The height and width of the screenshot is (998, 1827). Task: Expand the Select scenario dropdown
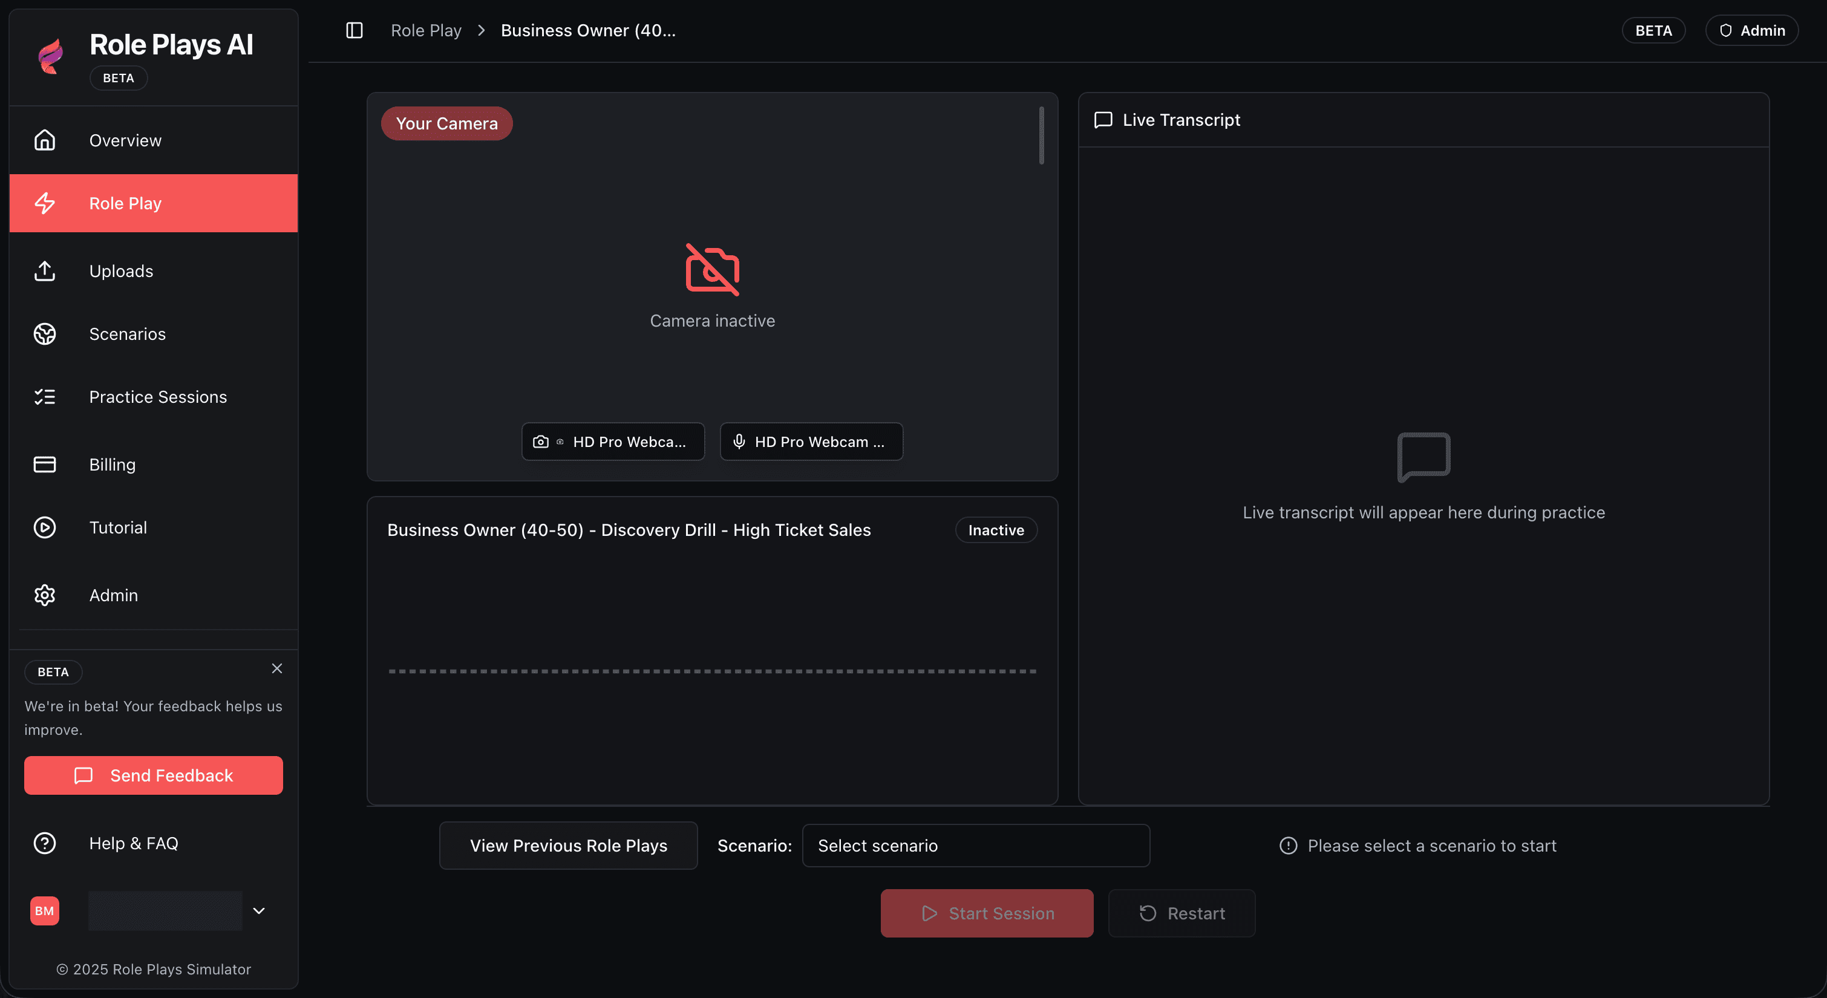point(975,846)
